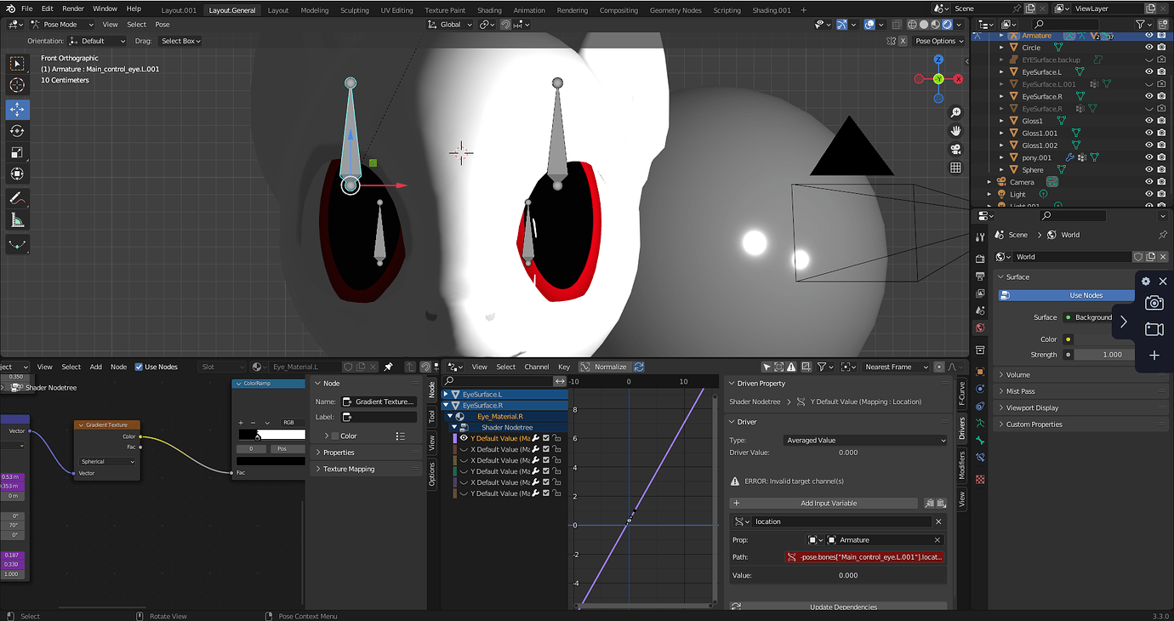Click the Z axis on the navigation gizmo
This screenshot has width=1174, height=621.
coord(938,60)
